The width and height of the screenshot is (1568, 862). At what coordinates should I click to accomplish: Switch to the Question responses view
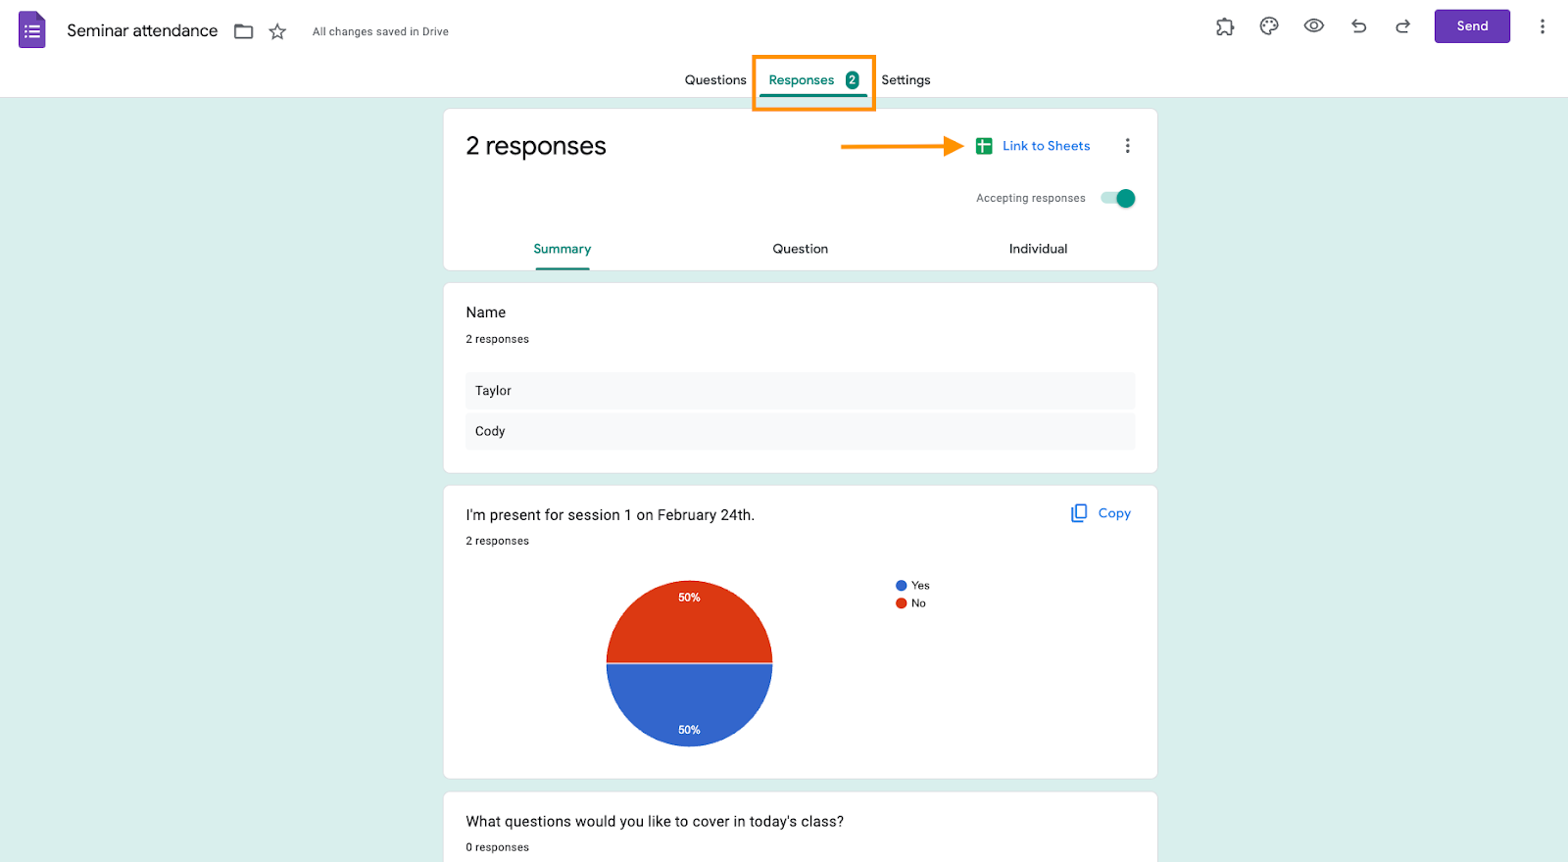800,249
